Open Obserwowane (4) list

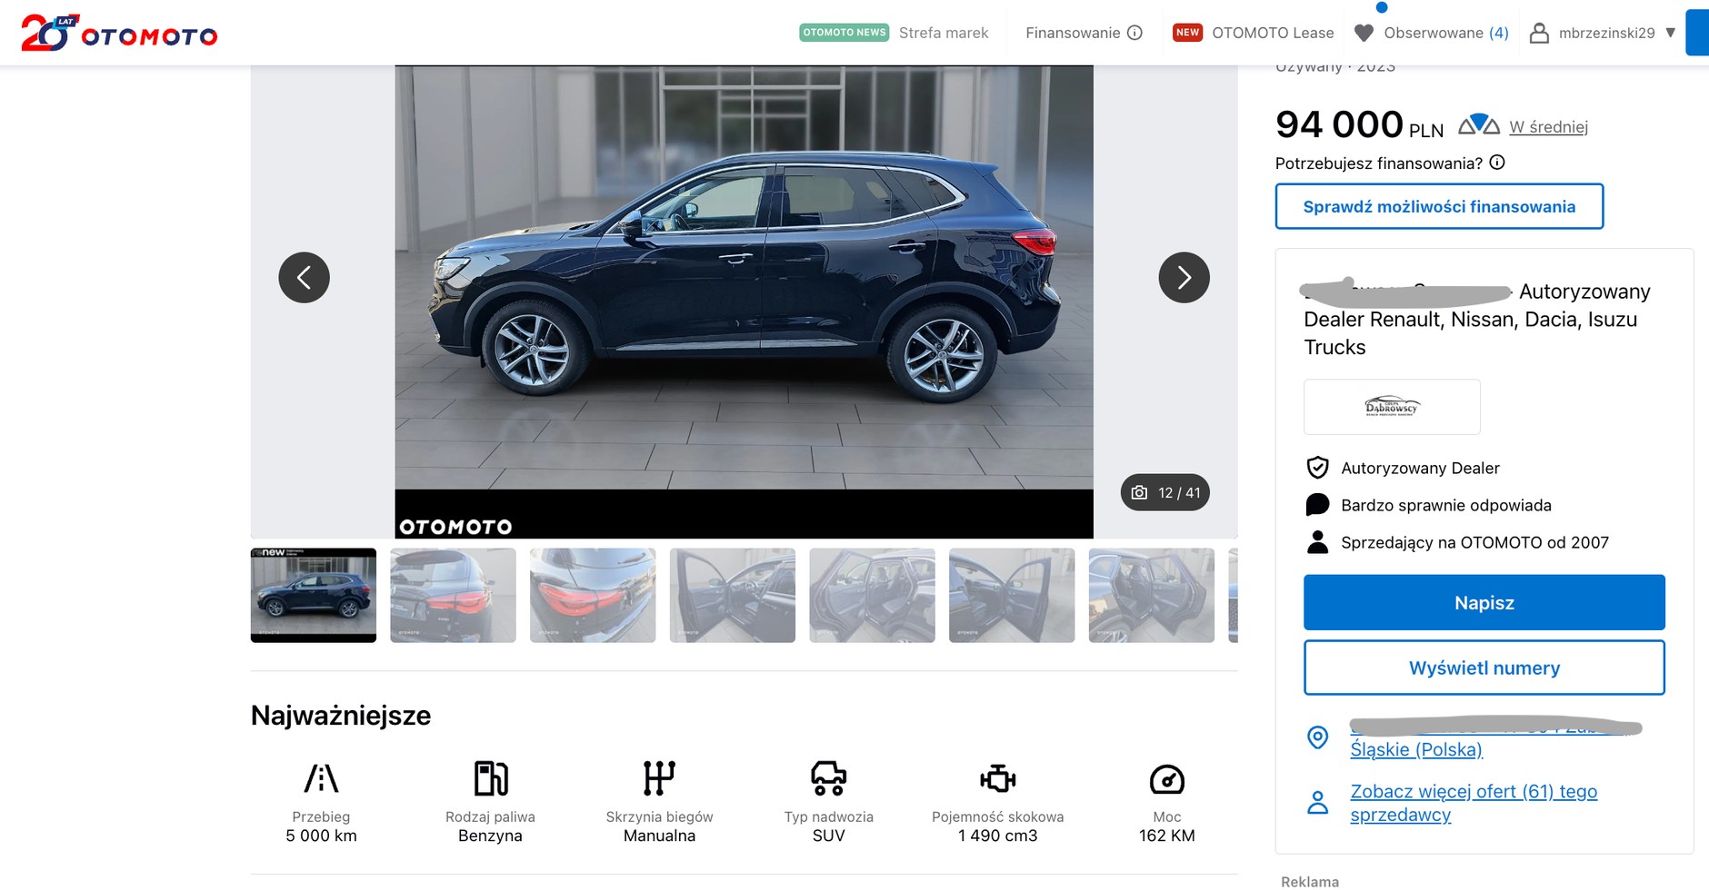tap(1445, 33)
